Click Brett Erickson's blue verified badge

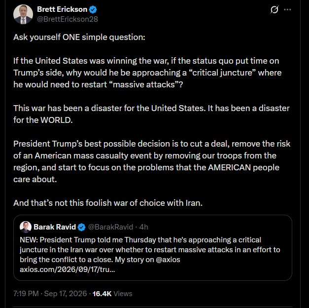[93, 9]
